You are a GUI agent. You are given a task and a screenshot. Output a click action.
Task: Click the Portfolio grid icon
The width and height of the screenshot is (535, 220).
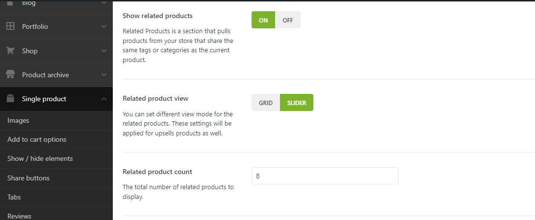[x=10, y=26]
